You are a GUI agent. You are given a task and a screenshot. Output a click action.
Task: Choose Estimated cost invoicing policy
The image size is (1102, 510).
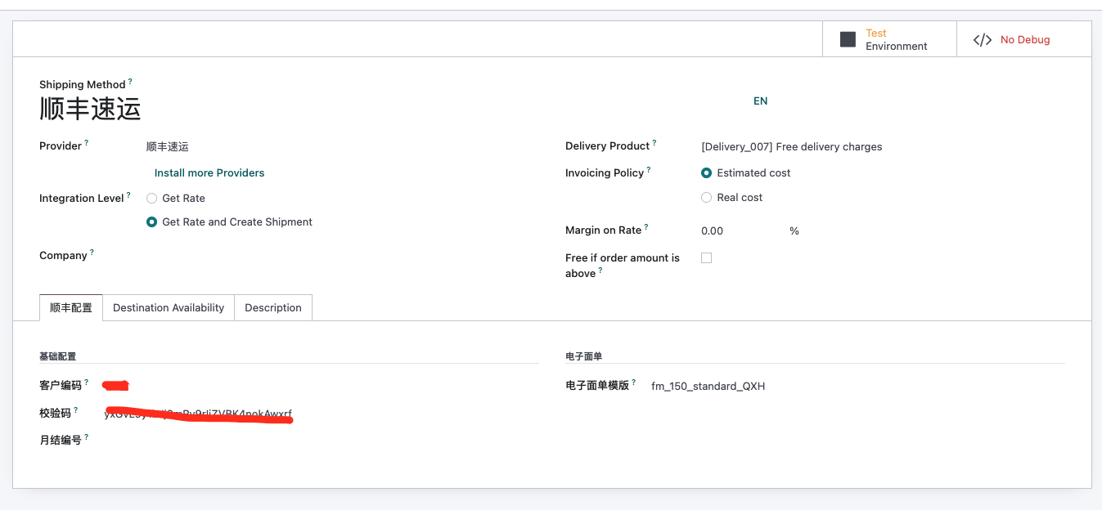tap(706, 172)
